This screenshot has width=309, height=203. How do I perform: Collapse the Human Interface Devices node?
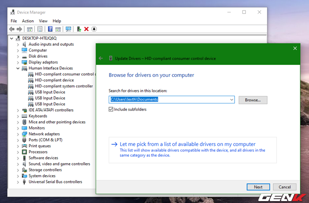pos(18,68)
